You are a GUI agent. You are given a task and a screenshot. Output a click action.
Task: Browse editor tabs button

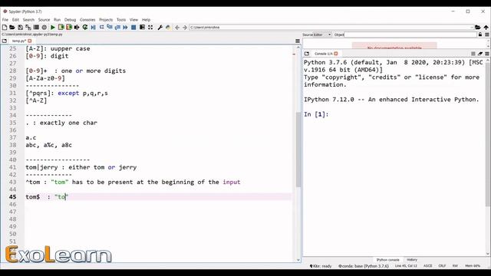(5, 41)
